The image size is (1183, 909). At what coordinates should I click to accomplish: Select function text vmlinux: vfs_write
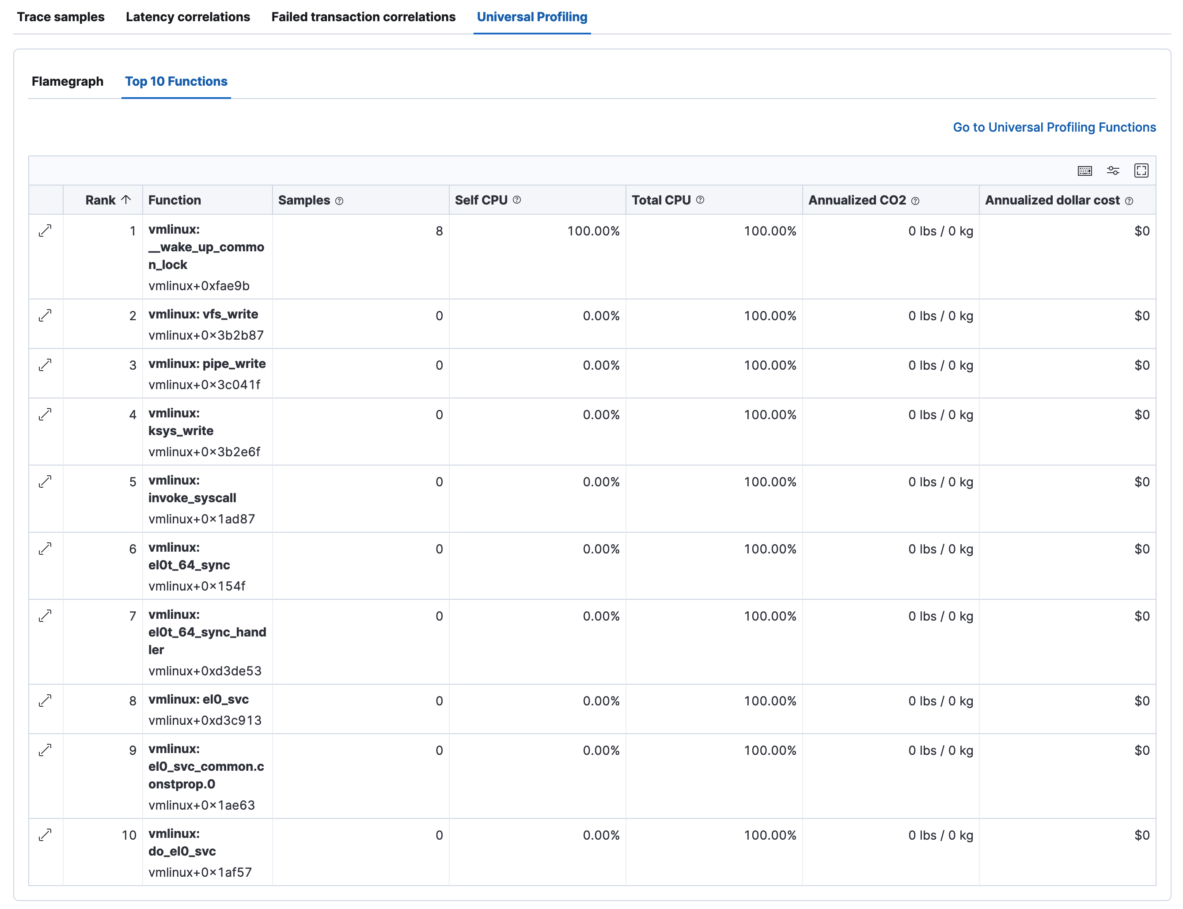204,314
